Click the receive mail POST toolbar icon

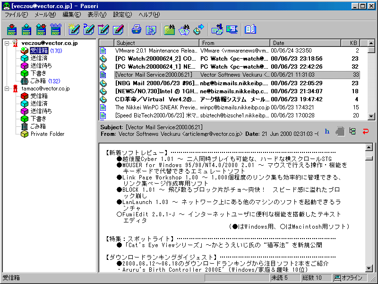12,29
